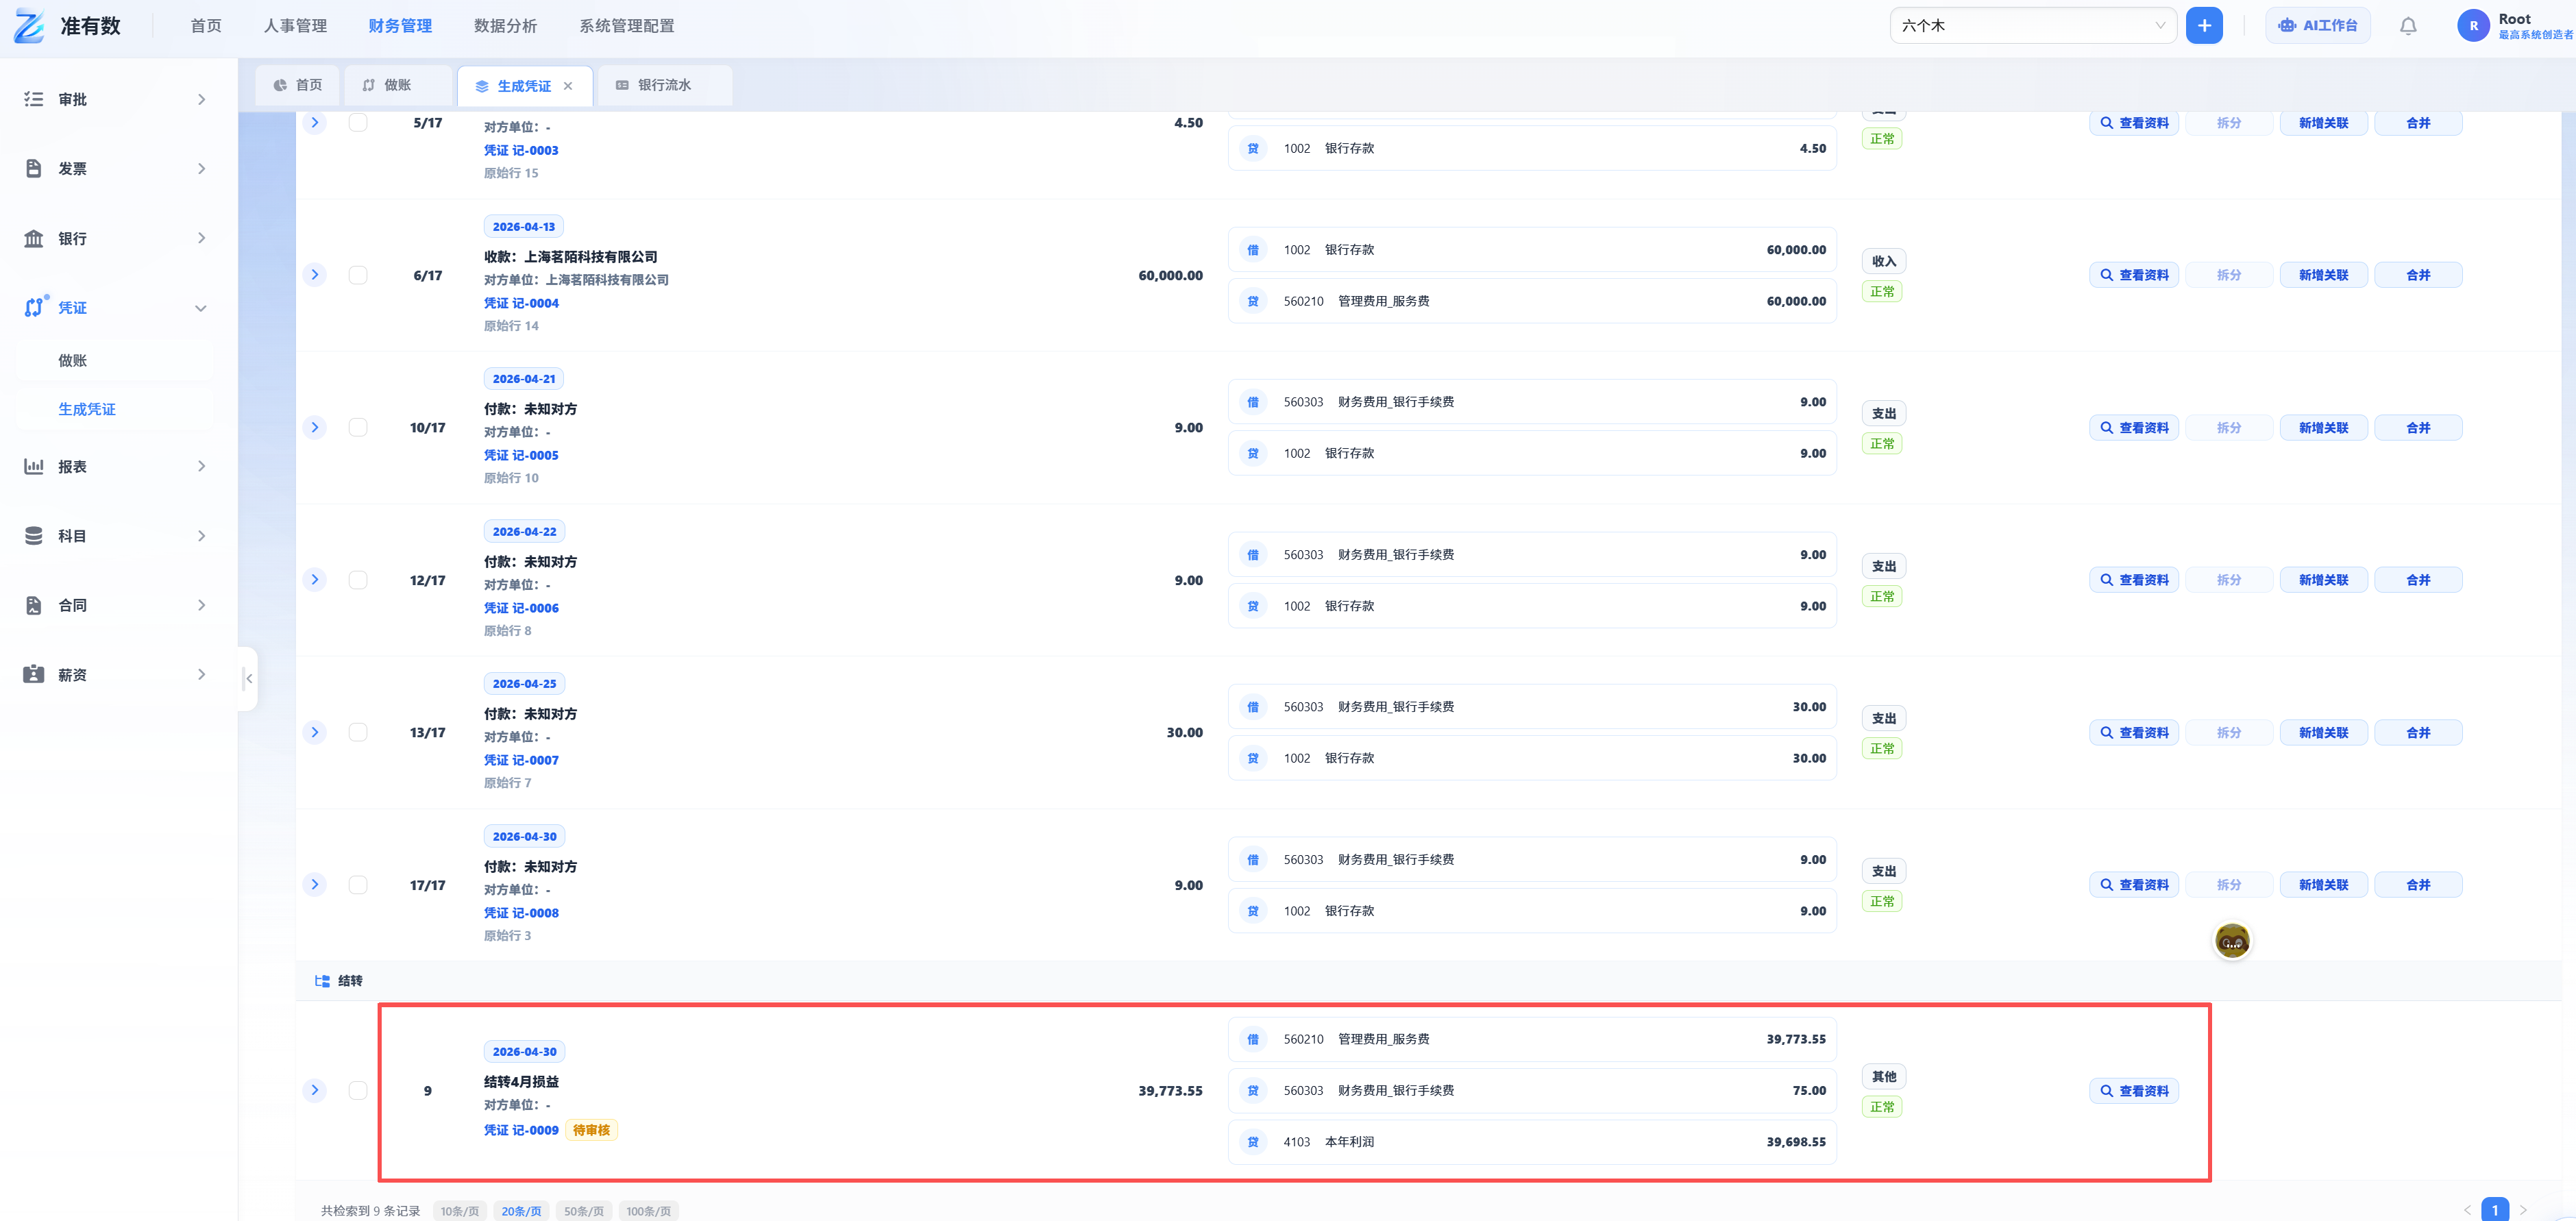
Task: Open the Root user avatar
Action: [x=2473, y=26]
